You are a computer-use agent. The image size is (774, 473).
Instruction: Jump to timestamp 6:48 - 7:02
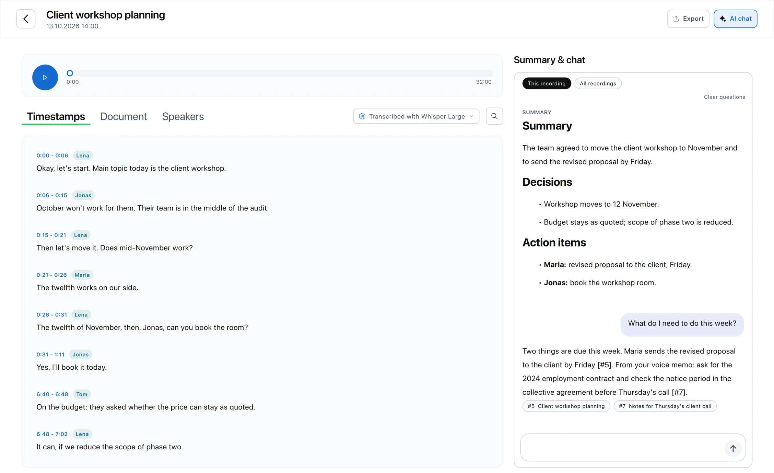click(52, 434)
